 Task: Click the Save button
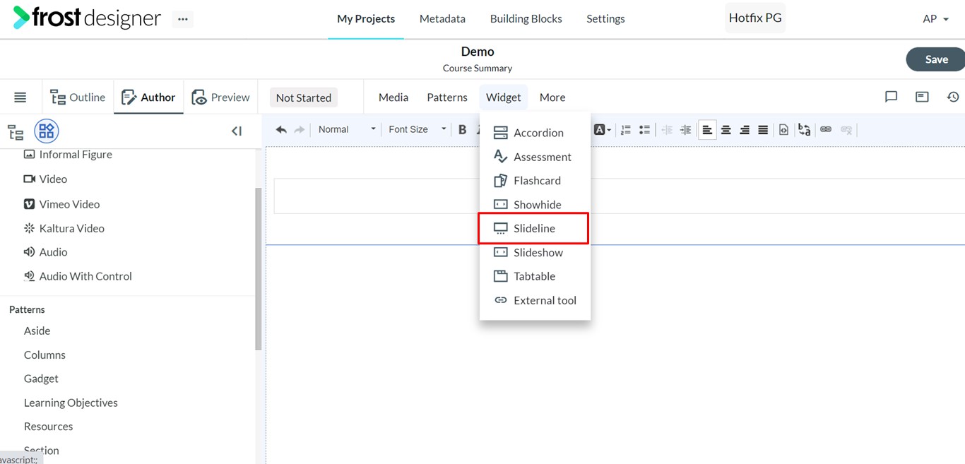935,59
